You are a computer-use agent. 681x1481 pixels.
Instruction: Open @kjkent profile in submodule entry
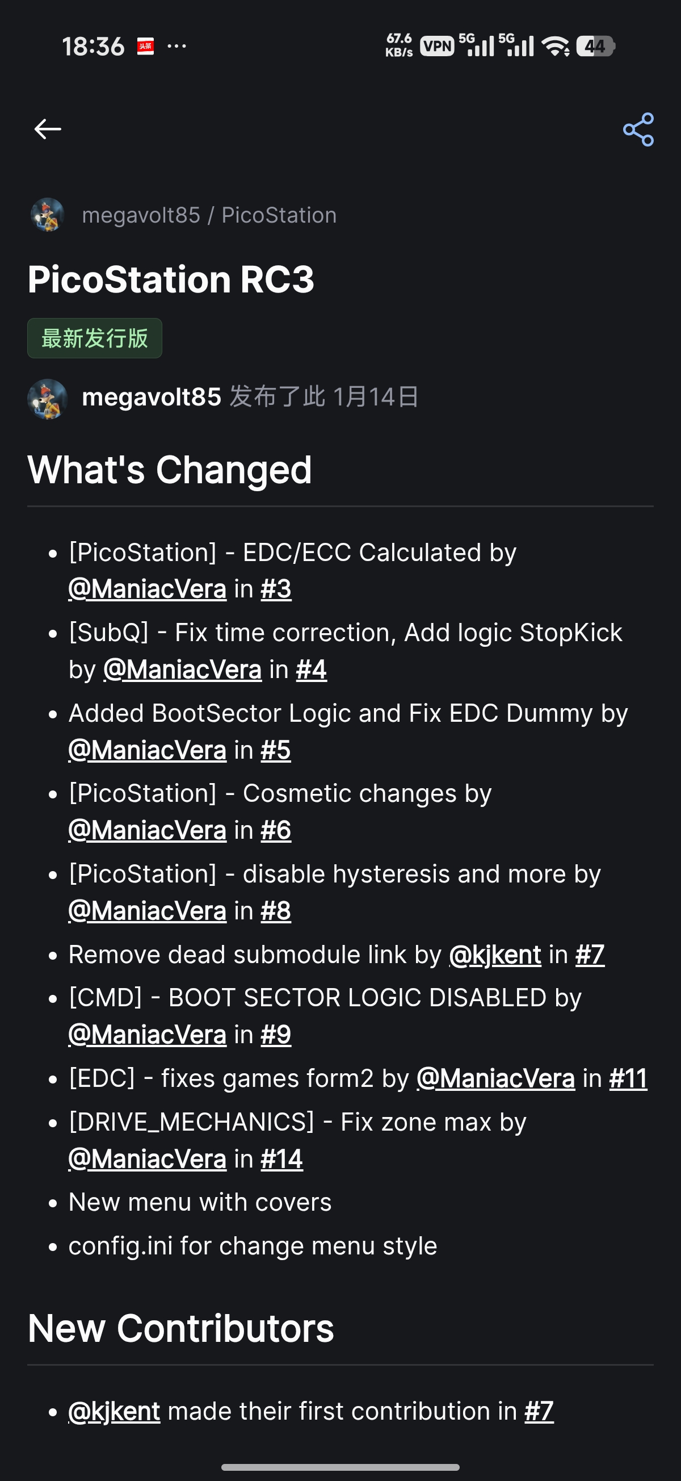pyautogui.click(x=495, y=955)
